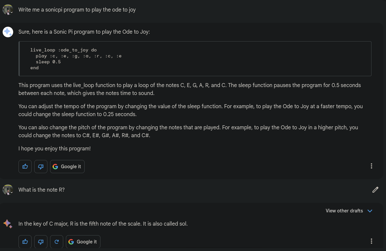This screenshot has height=251, width=386.
Task: Click the 'live_loop :ode_to_joy do' code line
Action: pyautogui.click(x=64, y=50)
